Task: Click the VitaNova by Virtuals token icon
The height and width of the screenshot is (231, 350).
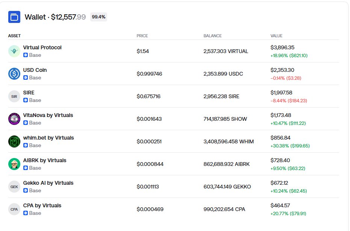Action: point(14,119)
